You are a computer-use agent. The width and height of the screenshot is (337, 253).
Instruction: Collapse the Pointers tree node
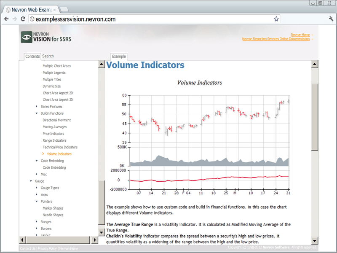point(36,201)
